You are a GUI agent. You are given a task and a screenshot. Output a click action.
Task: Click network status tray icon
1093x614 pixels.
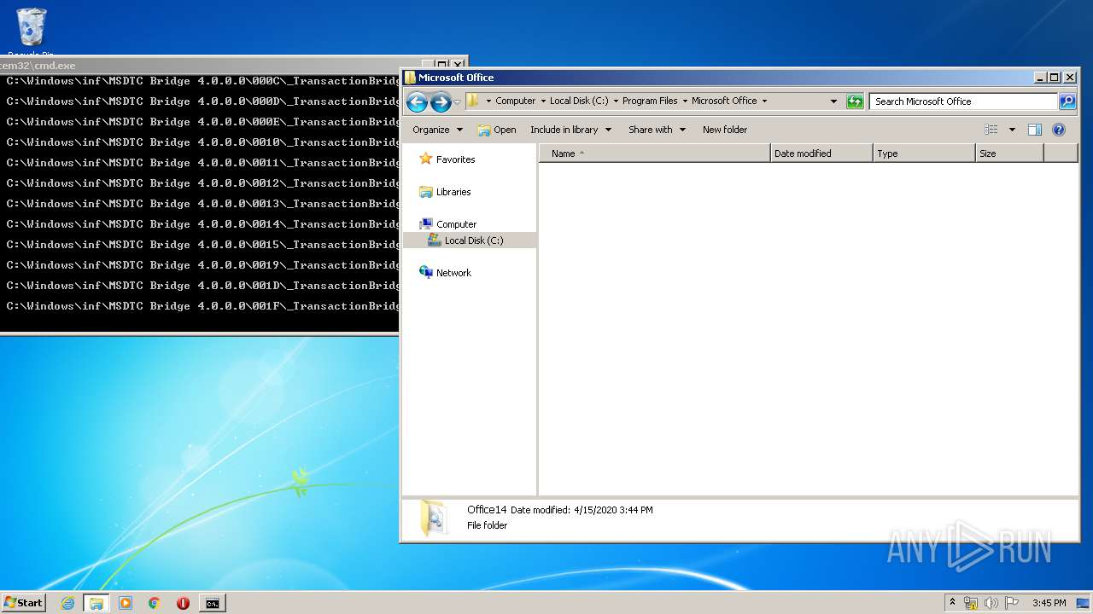[x=971, y=603]
